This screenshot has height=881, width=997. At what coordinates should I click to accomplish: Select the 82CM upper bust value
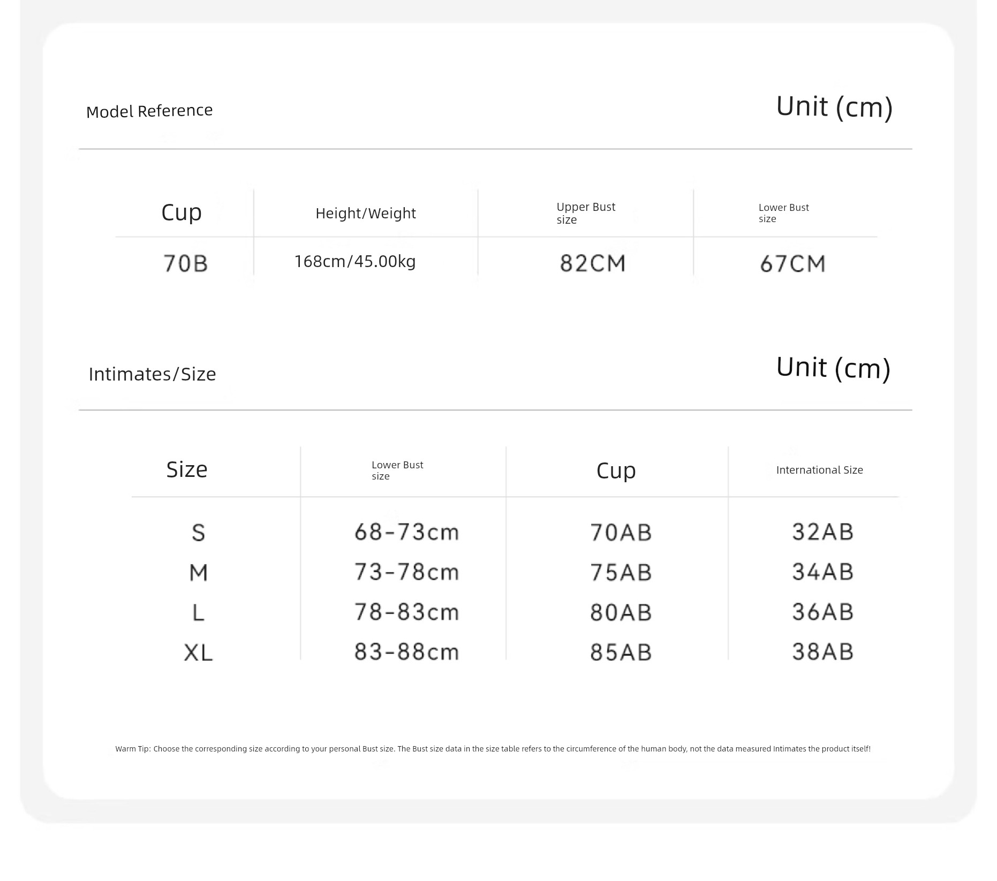(x=593, y=263)
